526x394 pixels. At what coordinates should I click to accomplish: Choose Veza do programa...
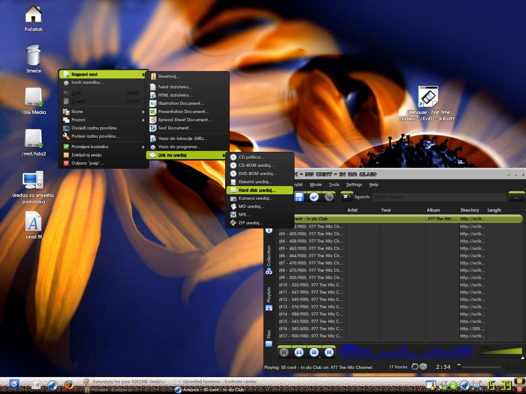click(187, 147)
